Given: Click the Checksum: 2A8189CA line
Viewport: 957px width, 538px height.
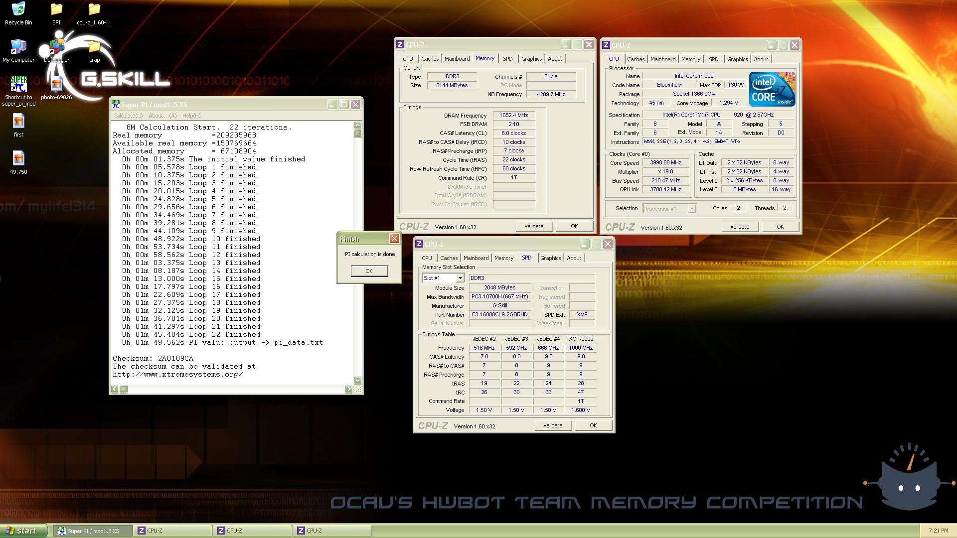Looking at the screenshot, I should [x=153, y=358].
